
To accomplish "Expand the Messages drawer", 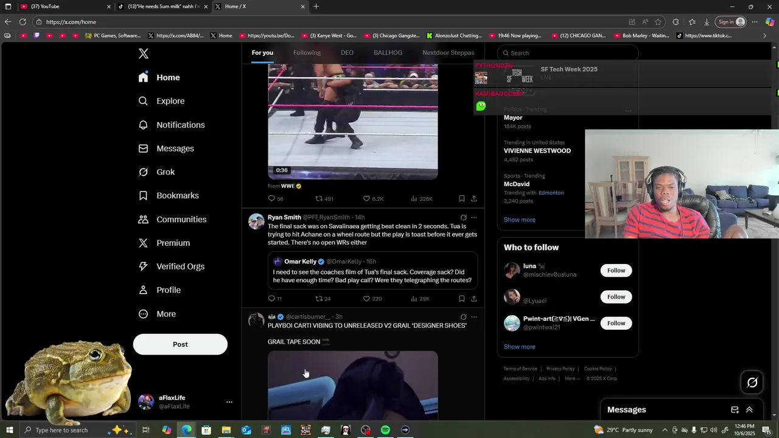I will (749, 410).
